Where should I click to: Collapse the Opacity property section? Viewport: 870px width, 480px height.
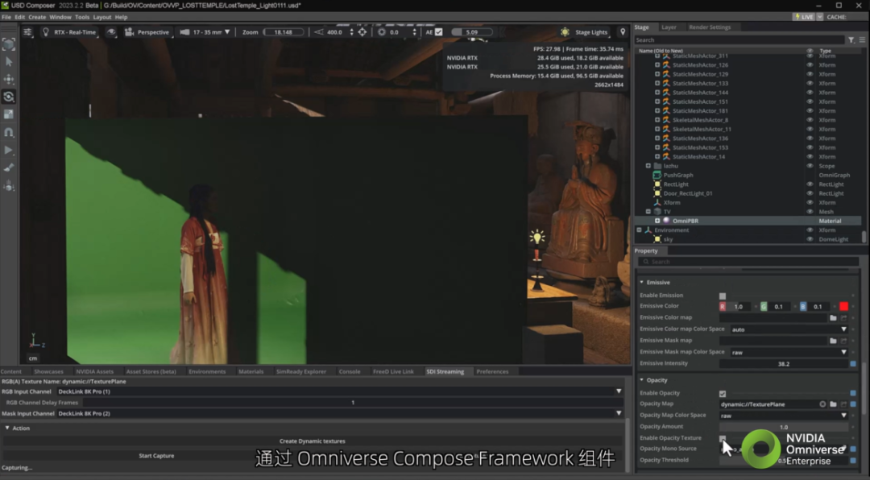tap(642, 380)
